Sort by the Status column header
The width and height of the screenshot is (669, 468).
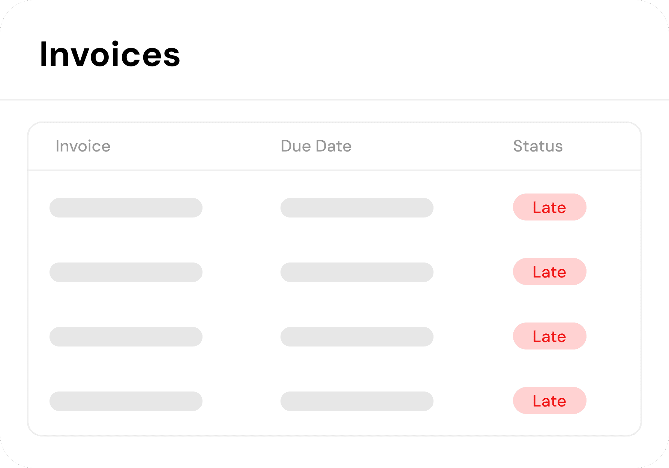pos(538,146)
